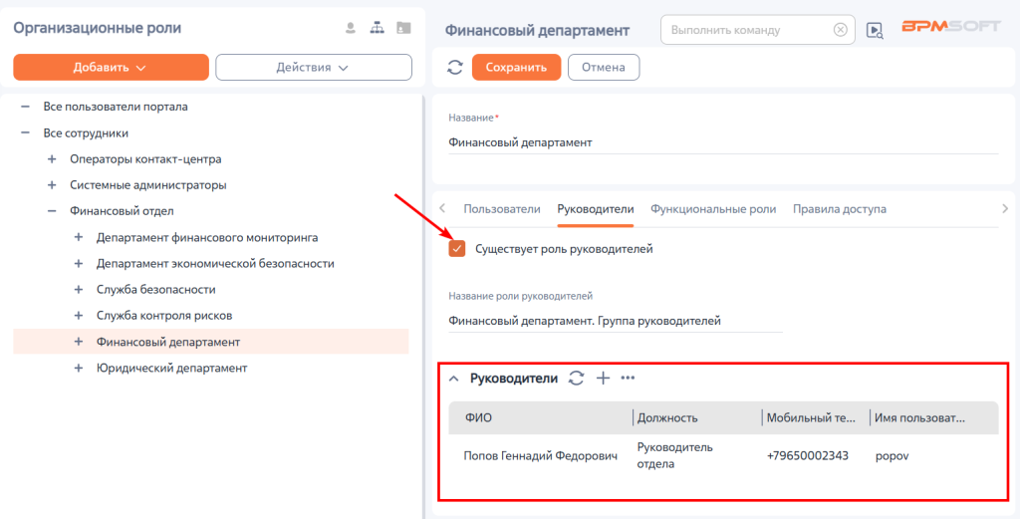Viewport: 1020px width, 519px height.
Task: Open Руководители detail more actions menu
Action: 628,378
